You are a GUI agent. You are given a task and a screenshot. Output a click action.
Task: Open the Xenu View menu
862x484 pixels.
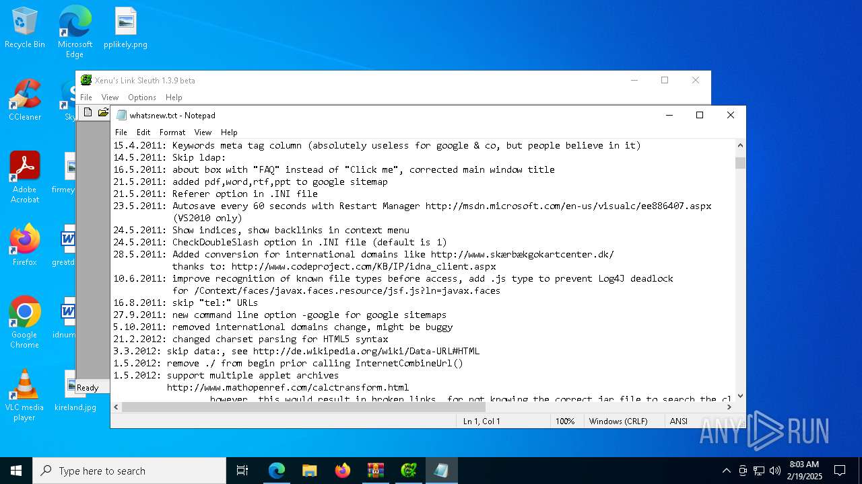pos(110,97)
